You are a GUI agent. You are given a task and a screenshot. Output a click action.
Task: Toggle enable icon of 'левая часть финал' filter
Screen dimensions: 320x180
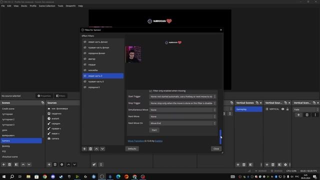pos(85,42)
